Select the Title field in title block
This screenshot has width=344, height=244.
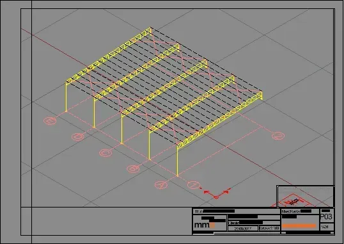237,211
